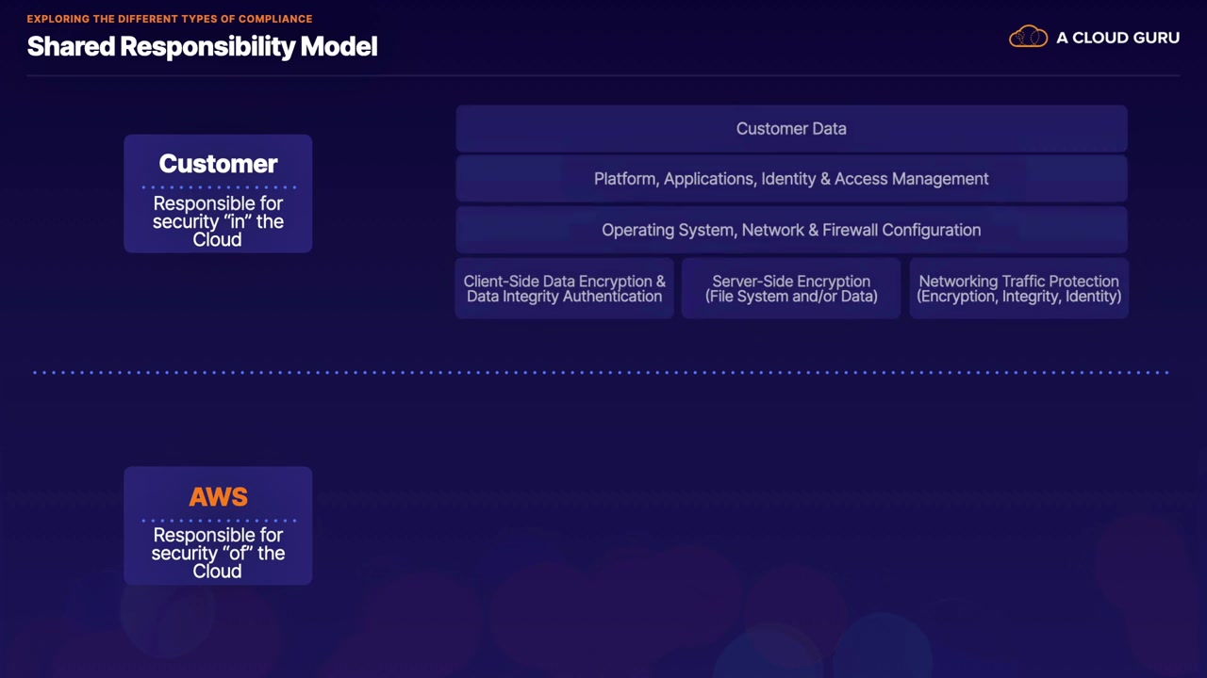Select the Customer responsibility card
The height and width of the screenshot is (678, 1207).
tap(218, 194)
